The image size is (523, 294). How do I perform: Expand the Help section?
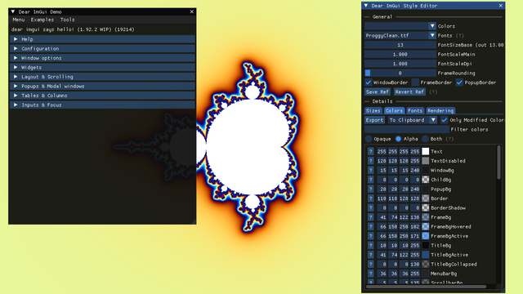click(x=102, y=39)
